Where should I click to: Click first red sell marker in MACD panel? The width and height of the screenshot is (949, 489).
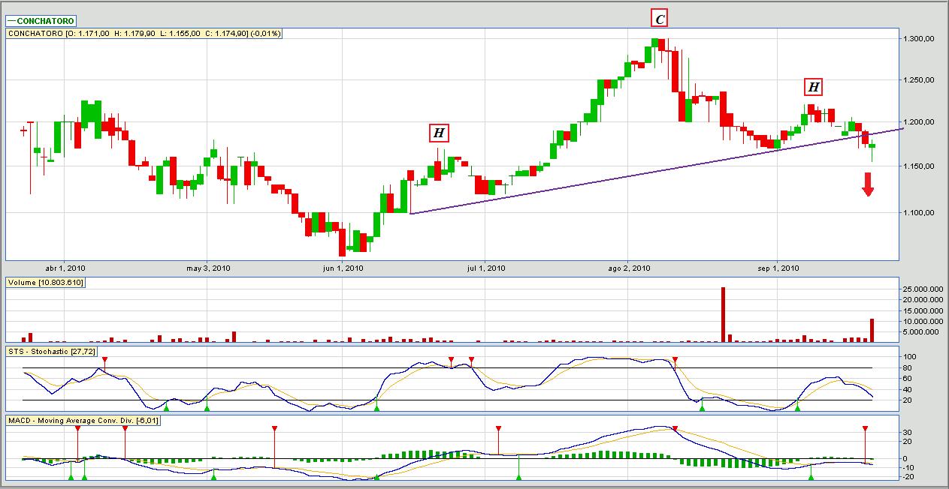pos(77,428)
